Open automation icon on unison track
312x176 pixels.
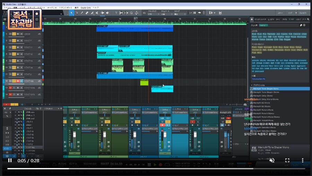pyautogui.click(x=39, y=34)
